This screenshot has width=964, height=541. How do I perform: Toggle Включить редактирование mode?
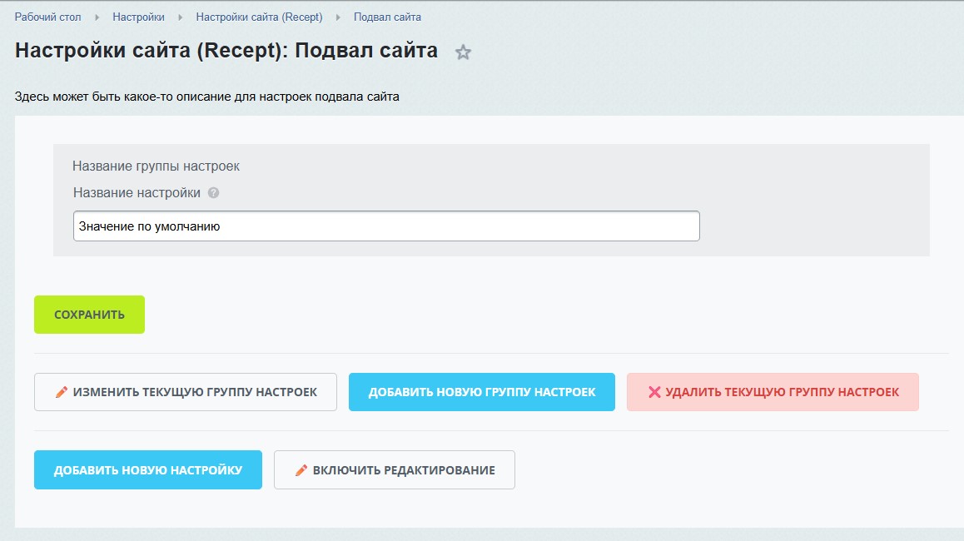click(394, 470)
